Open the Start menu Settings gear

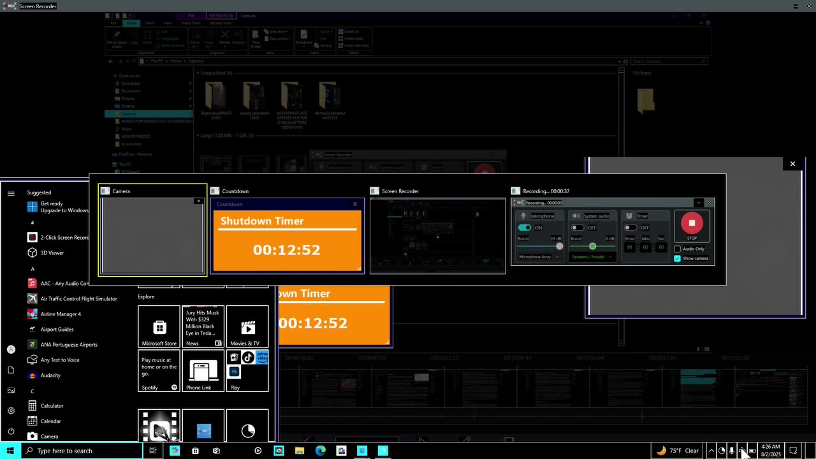(11, 411)
